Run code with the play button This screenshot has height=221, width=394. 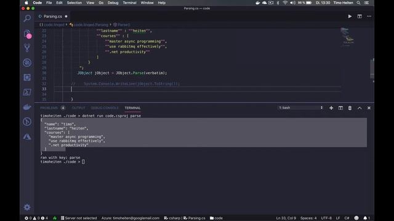coord(350,17)
